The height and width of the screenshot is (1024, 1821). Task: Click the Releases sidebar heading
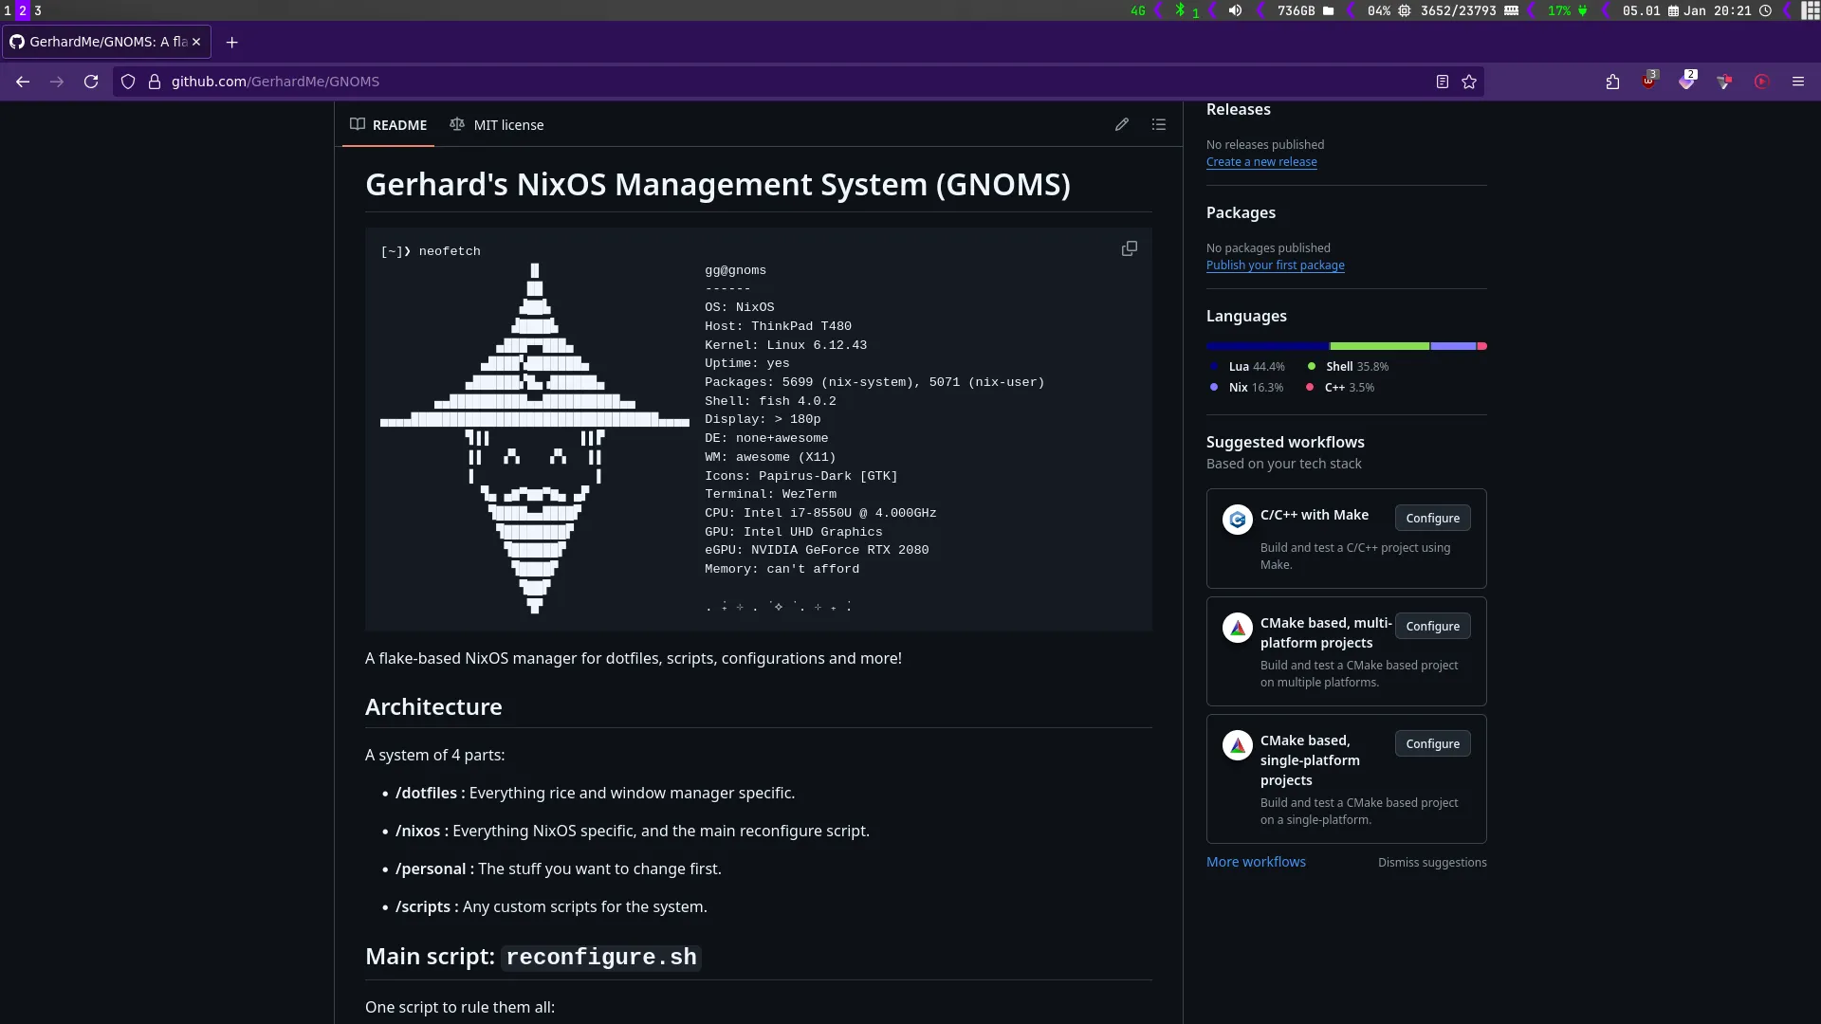point(1238,110)
